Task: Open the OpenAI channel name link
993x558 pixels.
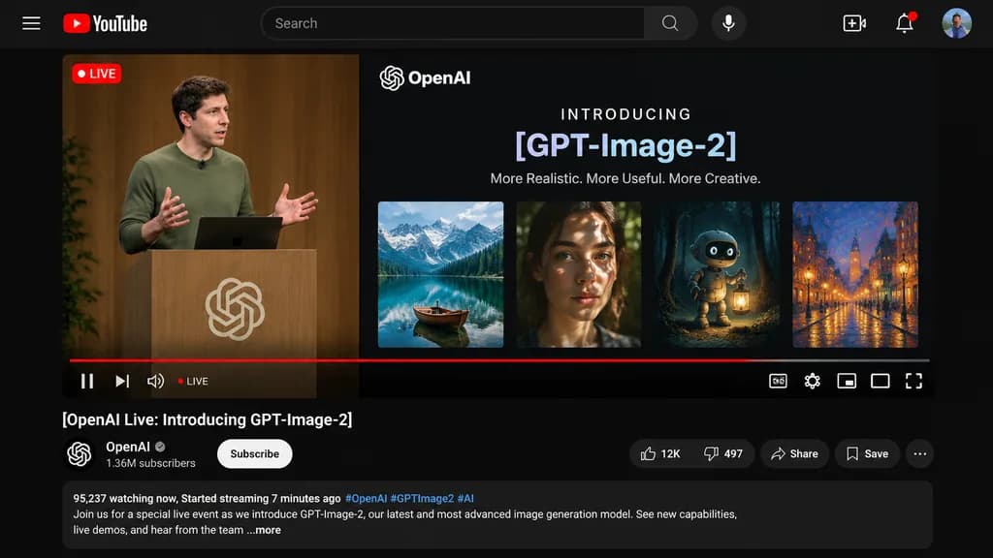Action: coord(128,447)
